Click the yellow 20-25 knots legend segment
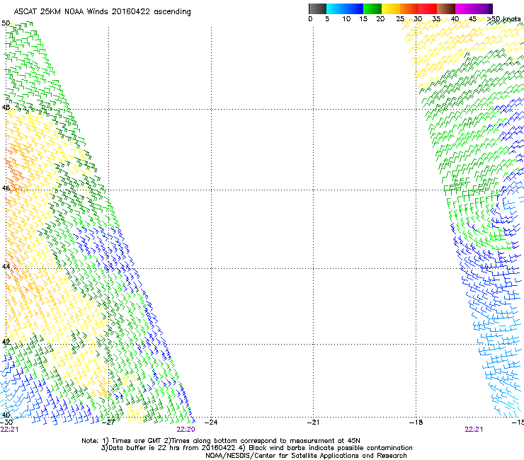The image size is (524, 460). click(391, 8)
